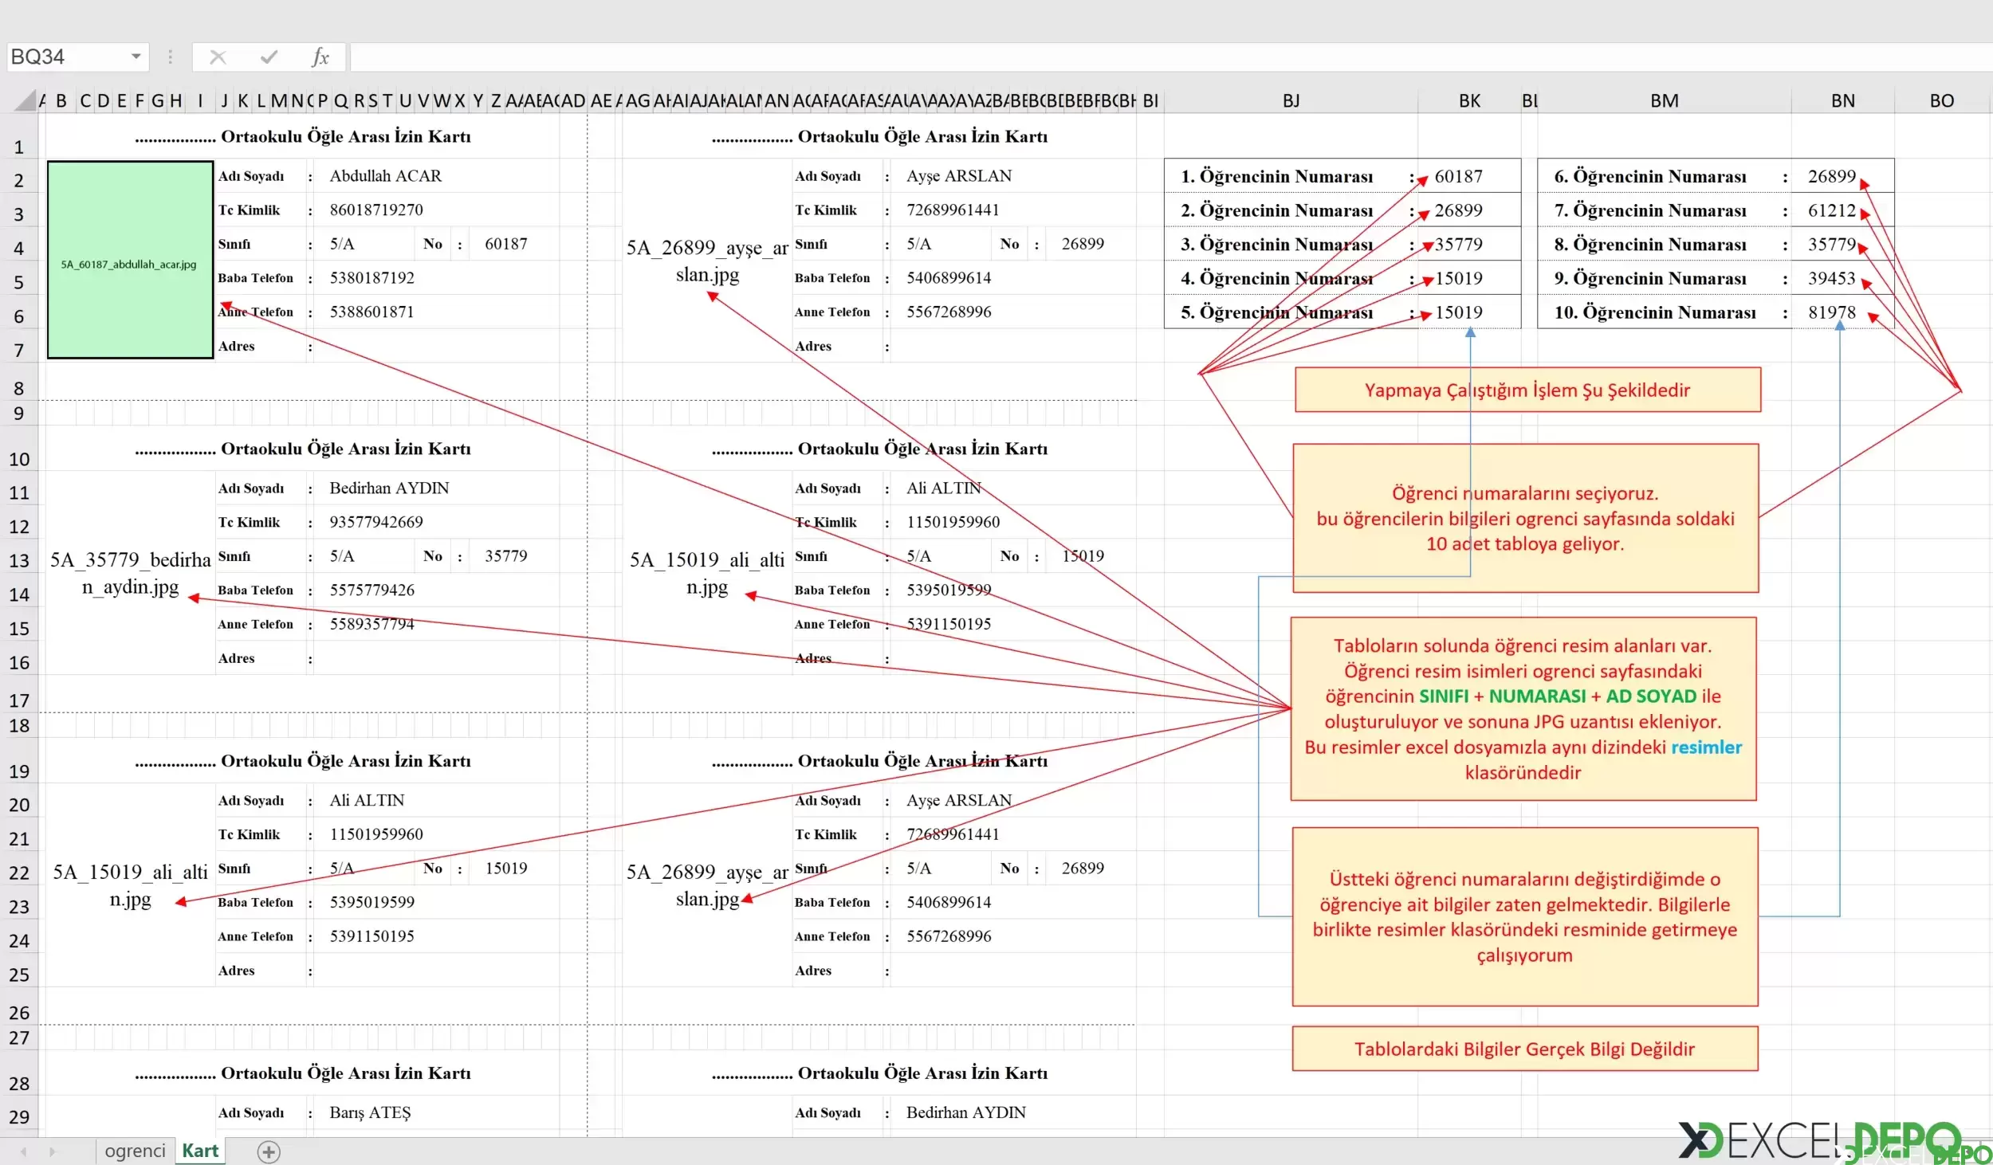Click the label 8. Öğrencinin Numarası
This screenshot has width=1993, height=1165.
tap(1649, 244)
